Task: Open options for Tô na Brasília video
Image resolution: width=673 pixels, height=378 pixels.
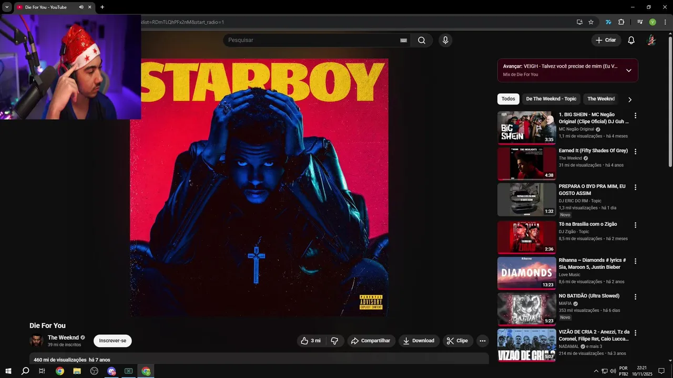Action: click(x=635, y=225)
